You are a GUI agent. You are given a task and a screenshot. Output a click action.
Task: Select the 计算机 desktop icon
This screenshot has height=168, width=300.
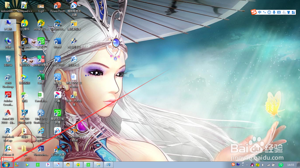[8, 25]
